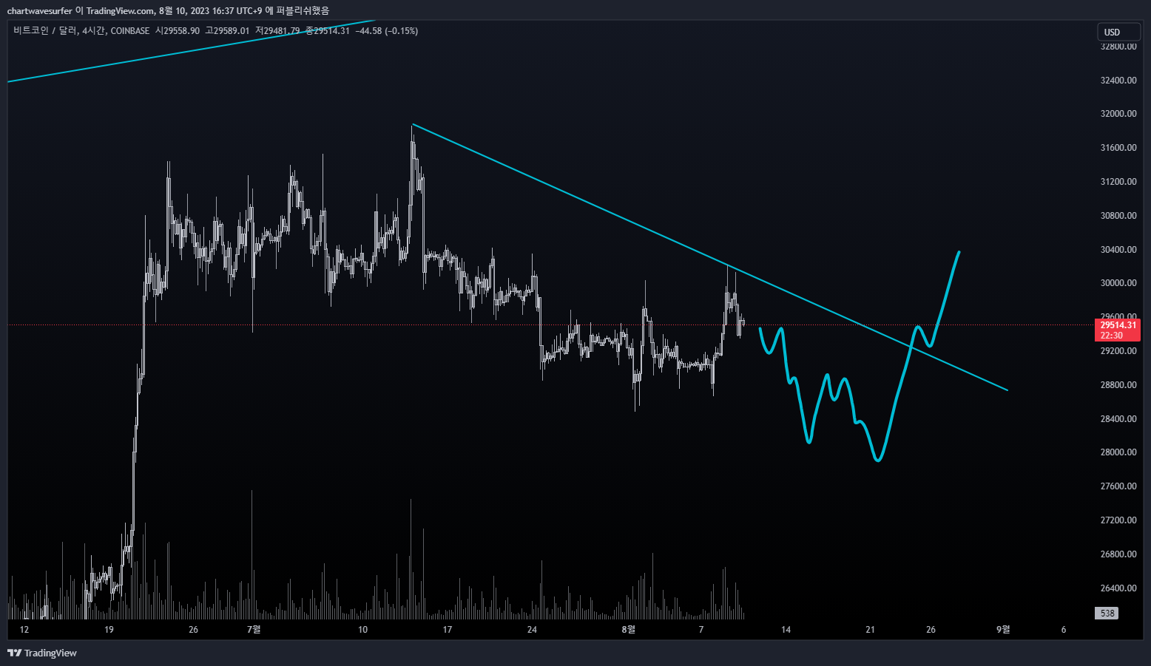Click the high value 고29589.01

pyautogui.click(x=227, y=31)
